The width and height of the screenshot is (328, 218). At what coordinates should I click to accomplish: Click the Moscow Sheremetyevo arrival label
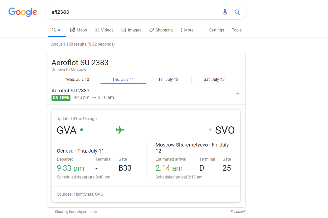coord(192,148)
